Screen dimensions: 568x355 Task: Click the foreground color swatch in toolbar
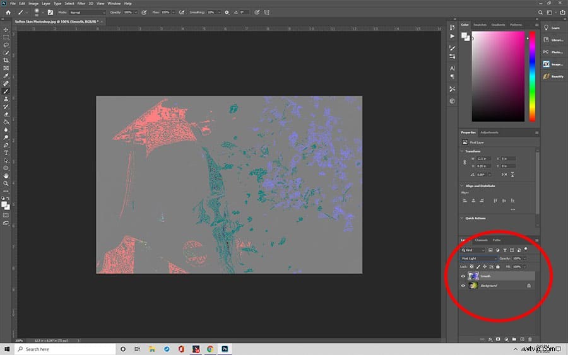click(x=4, y=205)
